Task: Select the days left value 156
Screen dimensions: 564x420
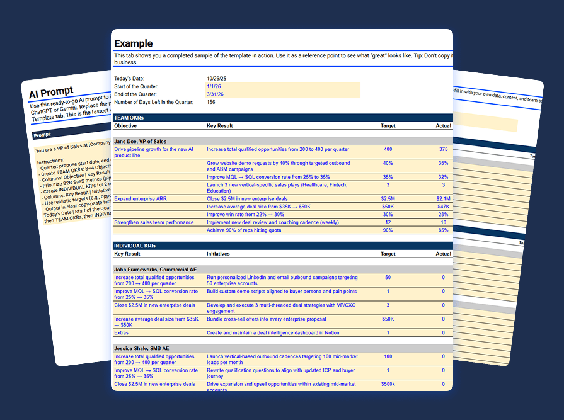Action: pos(210,102)
